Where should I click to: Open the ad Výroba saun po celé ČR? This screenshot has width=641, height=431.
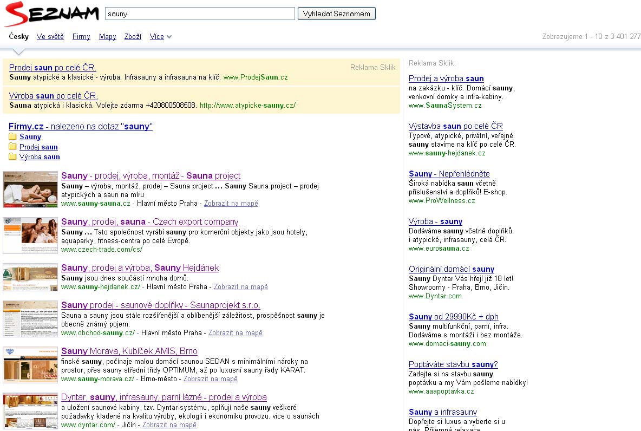tap(54, 96)
